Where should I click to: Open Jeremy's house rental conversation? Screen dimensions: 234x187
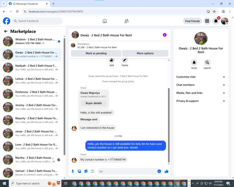(x=31, y=107)
